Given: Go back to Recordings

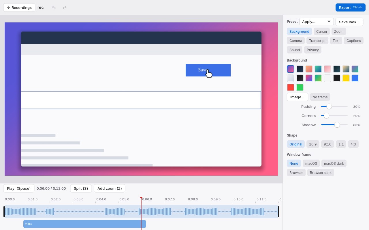Looking at the screenshot, I should (19, 7).
